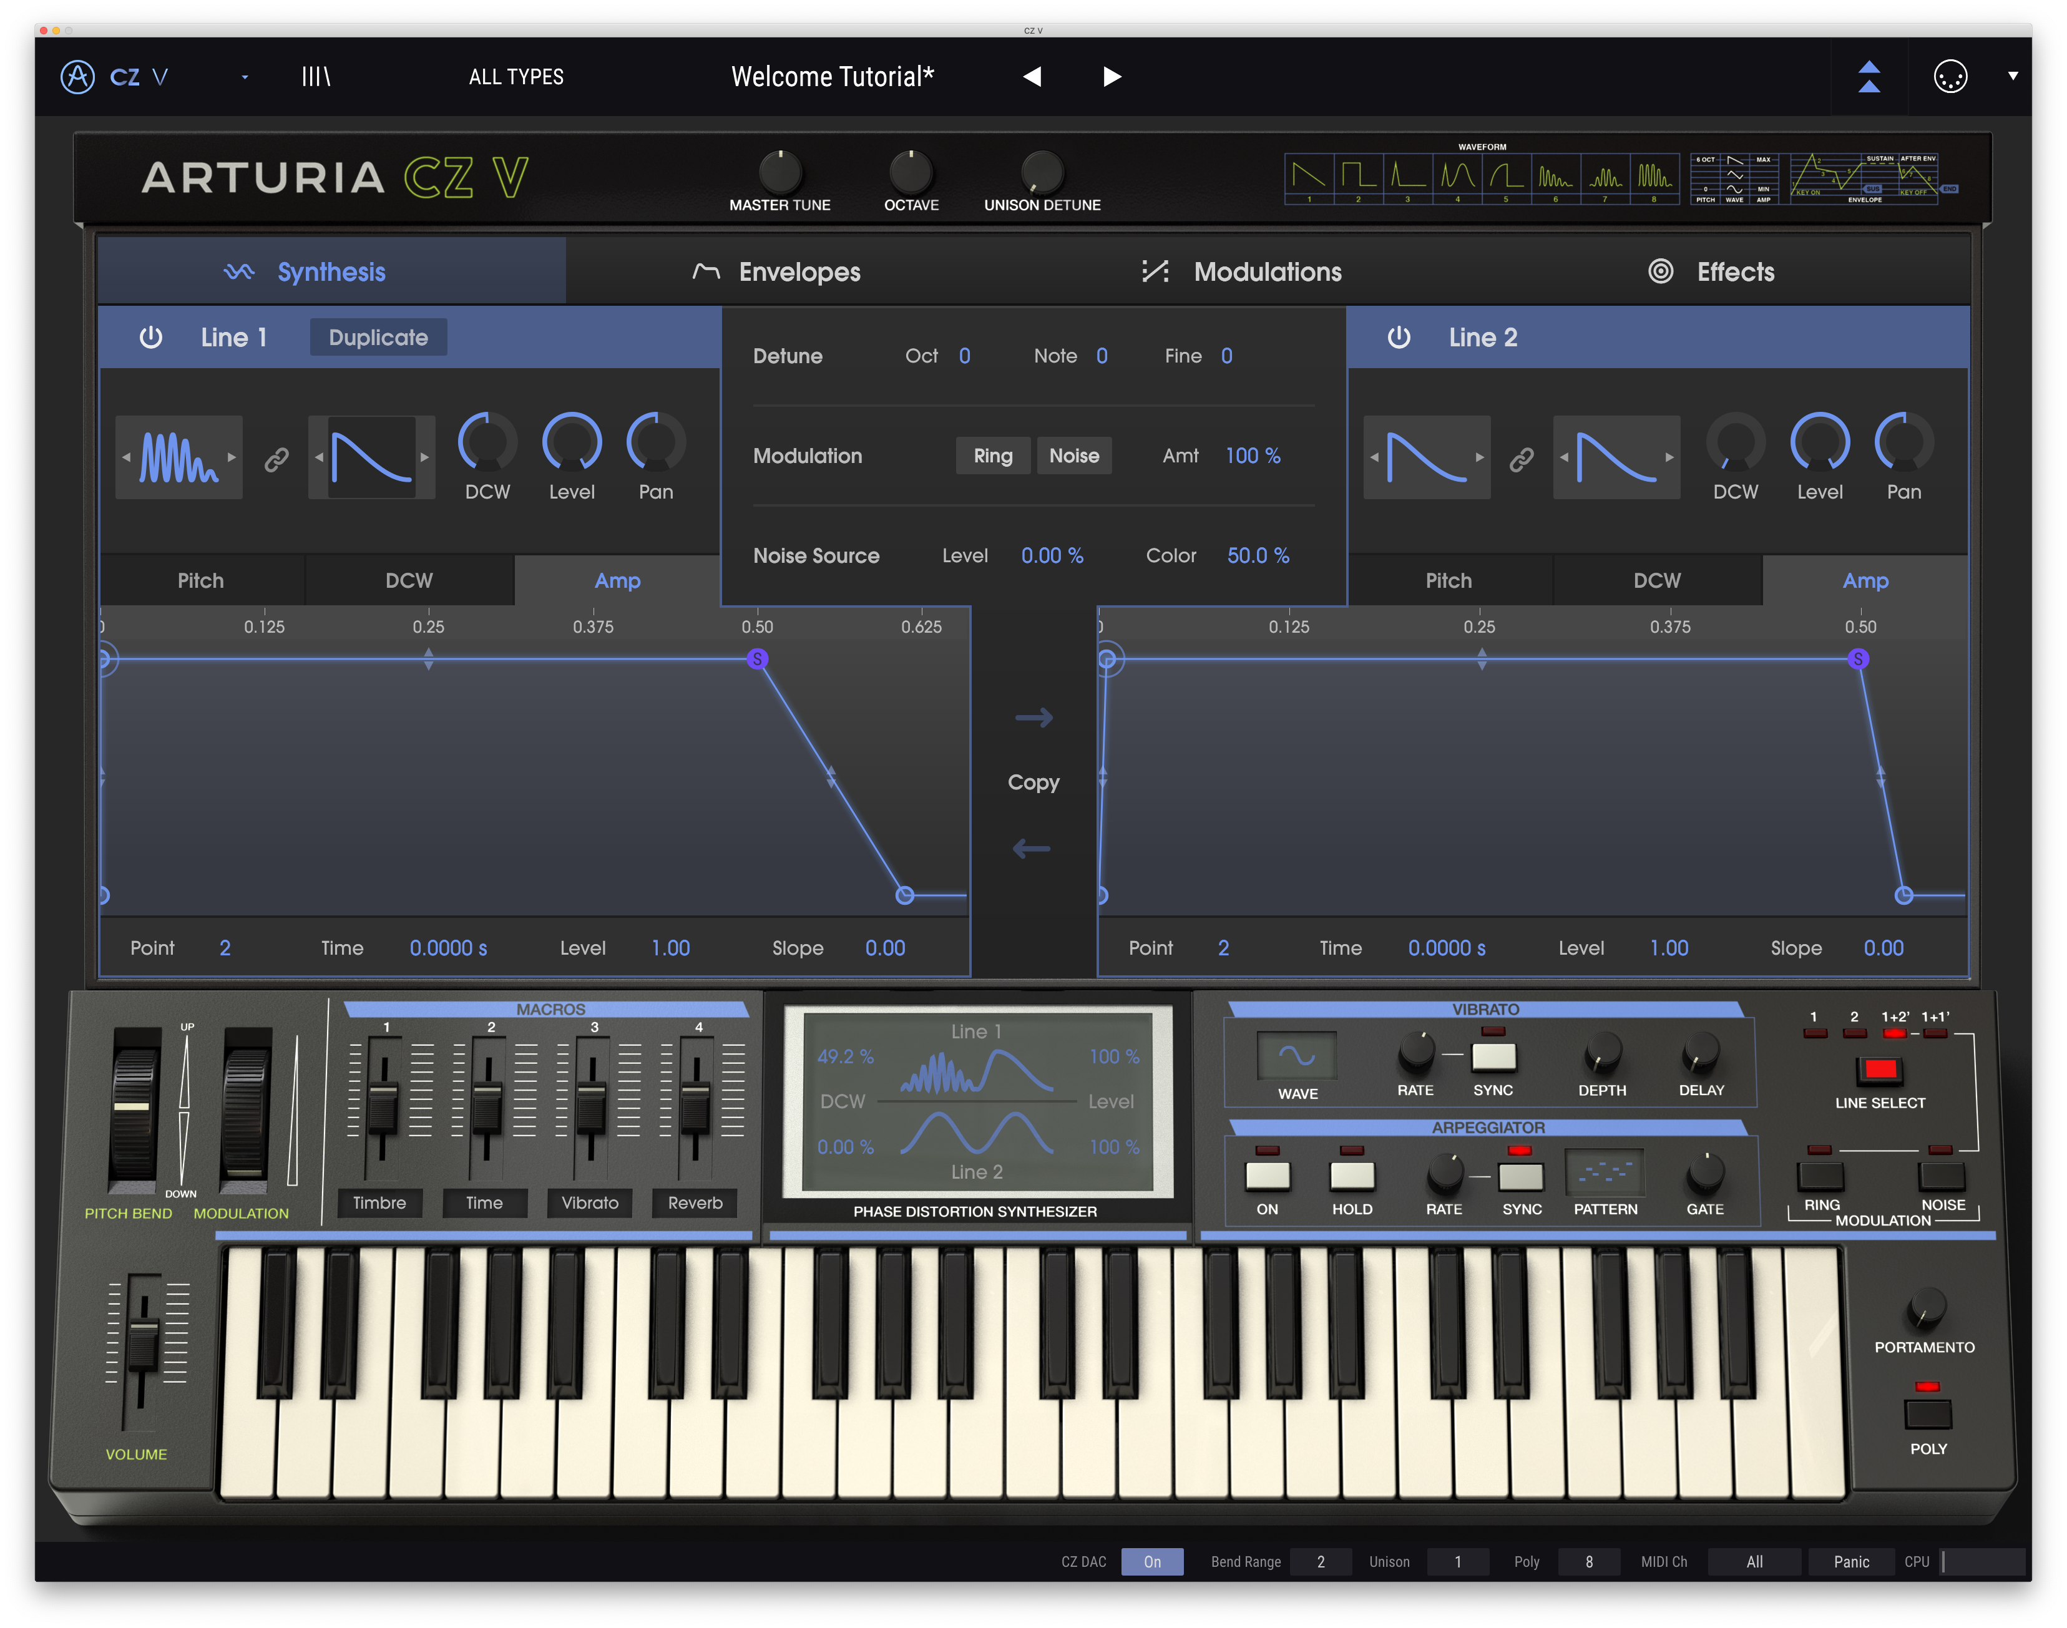Open Bend Range value dropdown

(x=1321, y=1561)
